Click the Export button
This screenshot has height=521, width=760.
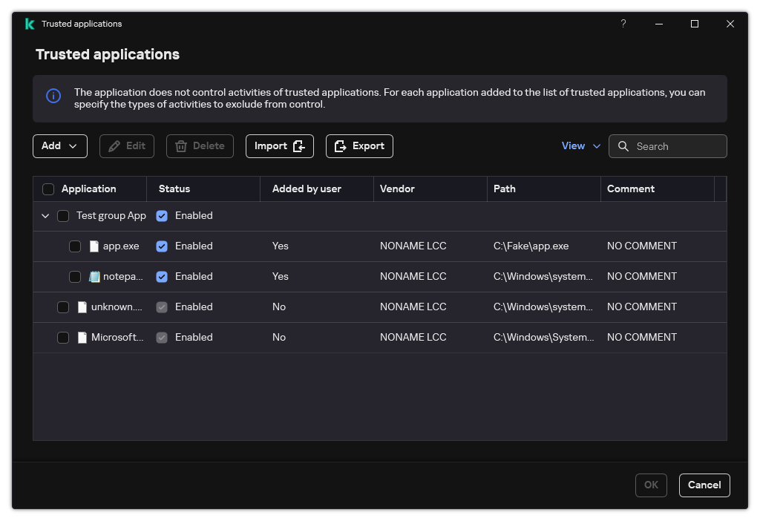coord(359,146)
